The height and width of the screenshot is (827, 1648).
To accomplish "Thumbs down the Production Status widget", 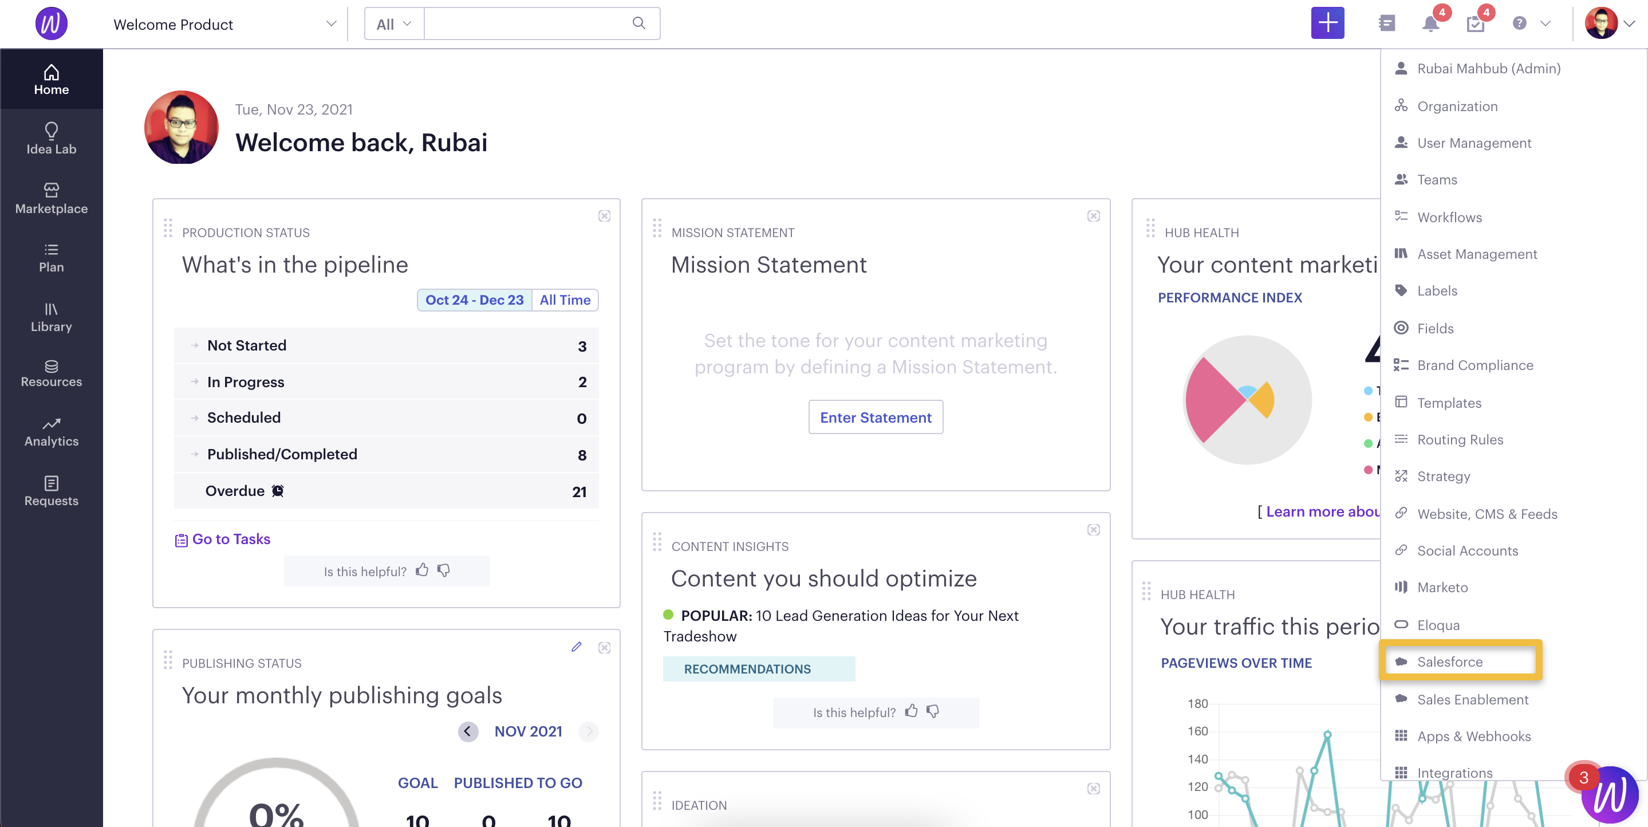I will point(444,570).
